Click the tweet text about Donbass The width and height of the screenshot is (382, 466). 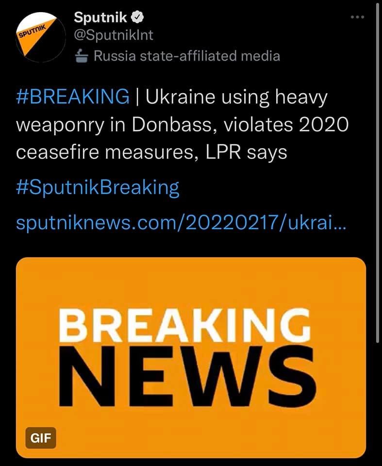(x=182, y=125)
